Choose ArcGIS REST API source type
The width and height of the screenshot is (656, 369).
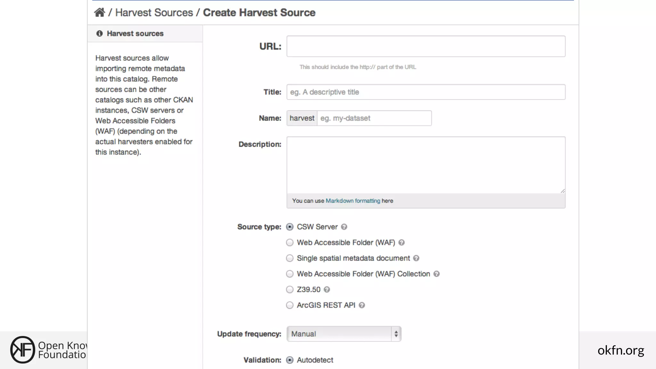pyautogui.click(x=290, y=305)
